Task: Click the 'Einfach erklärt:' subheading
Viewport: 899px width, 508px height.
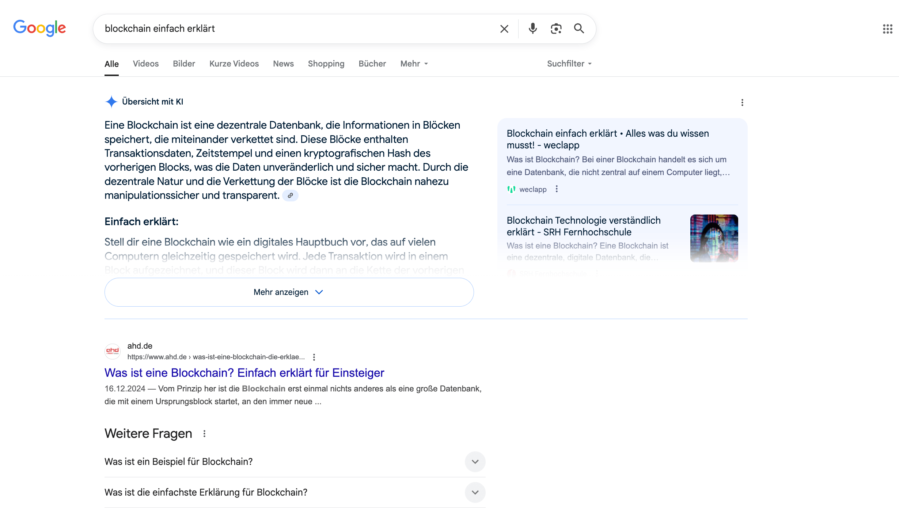Action: click(141, 221)
